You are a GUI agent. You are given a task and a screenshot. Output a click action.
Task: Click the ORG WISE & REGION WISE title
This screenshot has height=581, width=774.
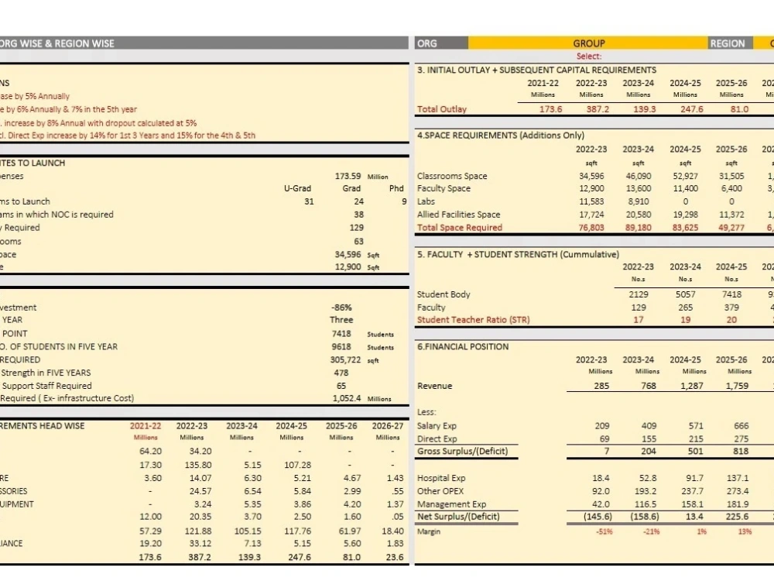pos(57,43)
